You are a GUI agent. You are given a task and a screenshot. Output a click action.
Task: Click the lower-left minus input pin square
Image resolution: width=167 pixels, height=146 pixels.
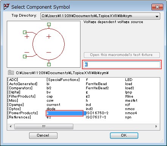tap(25, 56)
